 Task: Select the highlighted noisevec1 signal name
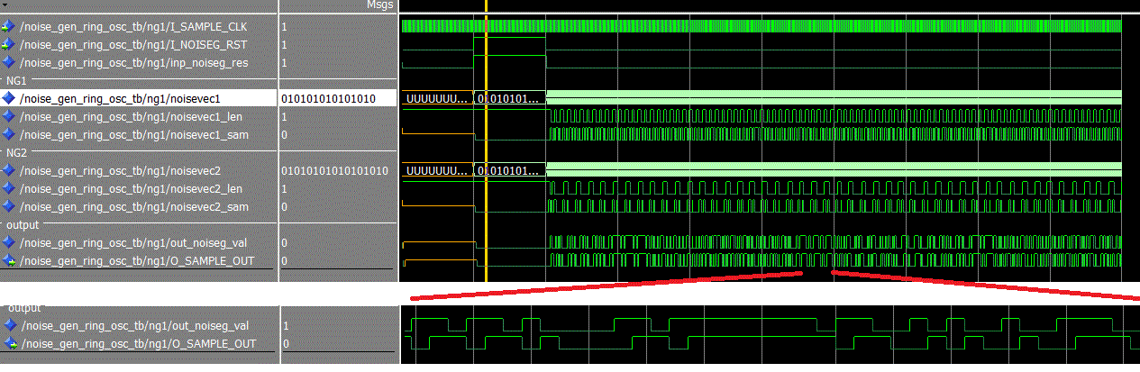point(121,98)
